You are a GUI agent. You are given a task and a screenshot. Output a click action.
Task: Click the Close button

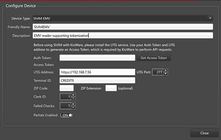click(204, 133)
